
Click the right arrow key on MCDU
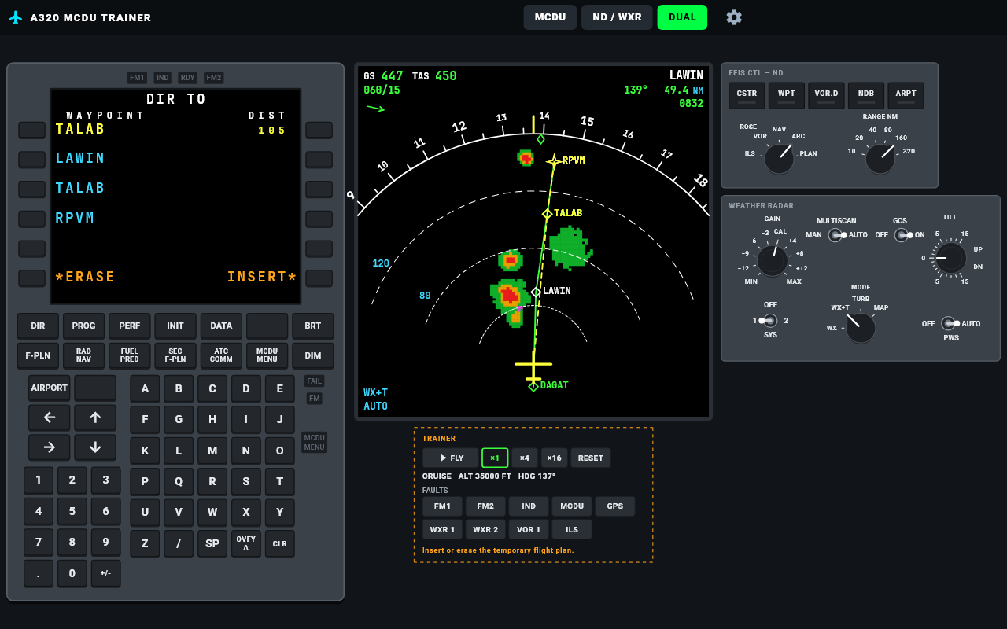pyautogui.click(x=50, y=447)
